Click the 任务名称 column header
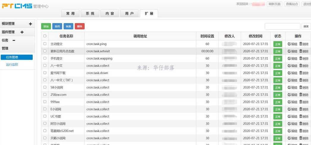Screen dimensions: 311x145 click(67, 36)
